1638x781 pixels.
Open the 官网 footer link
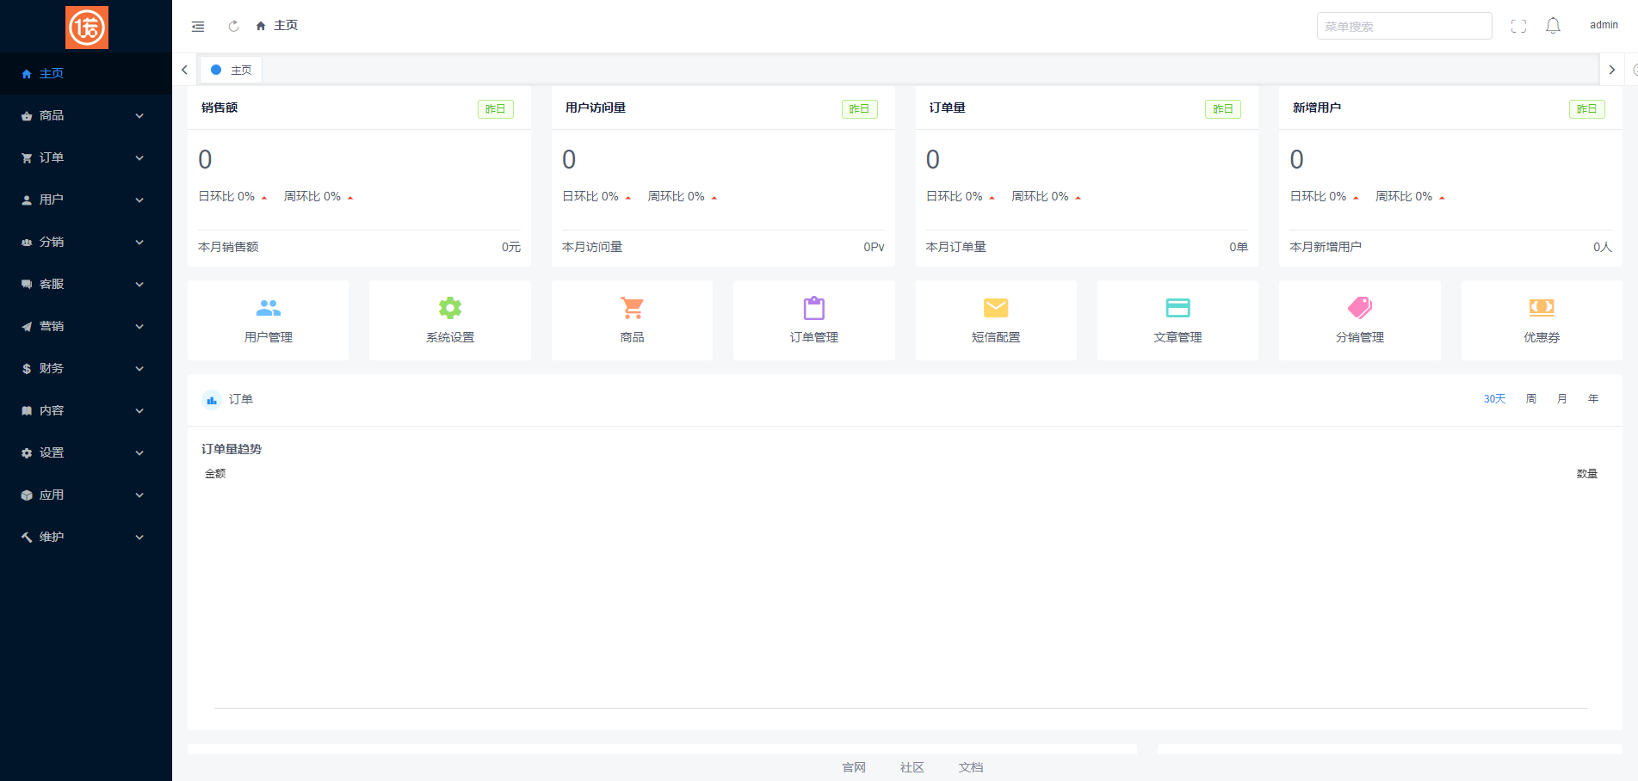tap(853, 767)
